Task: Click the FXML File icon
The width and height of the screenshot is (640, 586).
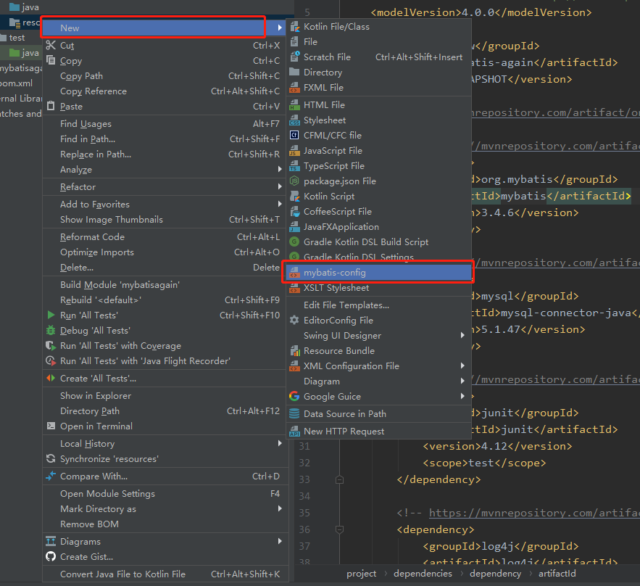Action: [294, 88]
